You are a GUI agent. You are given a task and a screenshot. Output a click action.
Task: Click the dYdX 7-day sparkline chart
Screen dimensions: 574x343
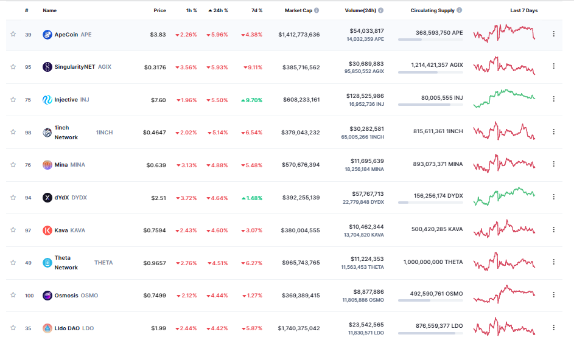tap(504, 197)
